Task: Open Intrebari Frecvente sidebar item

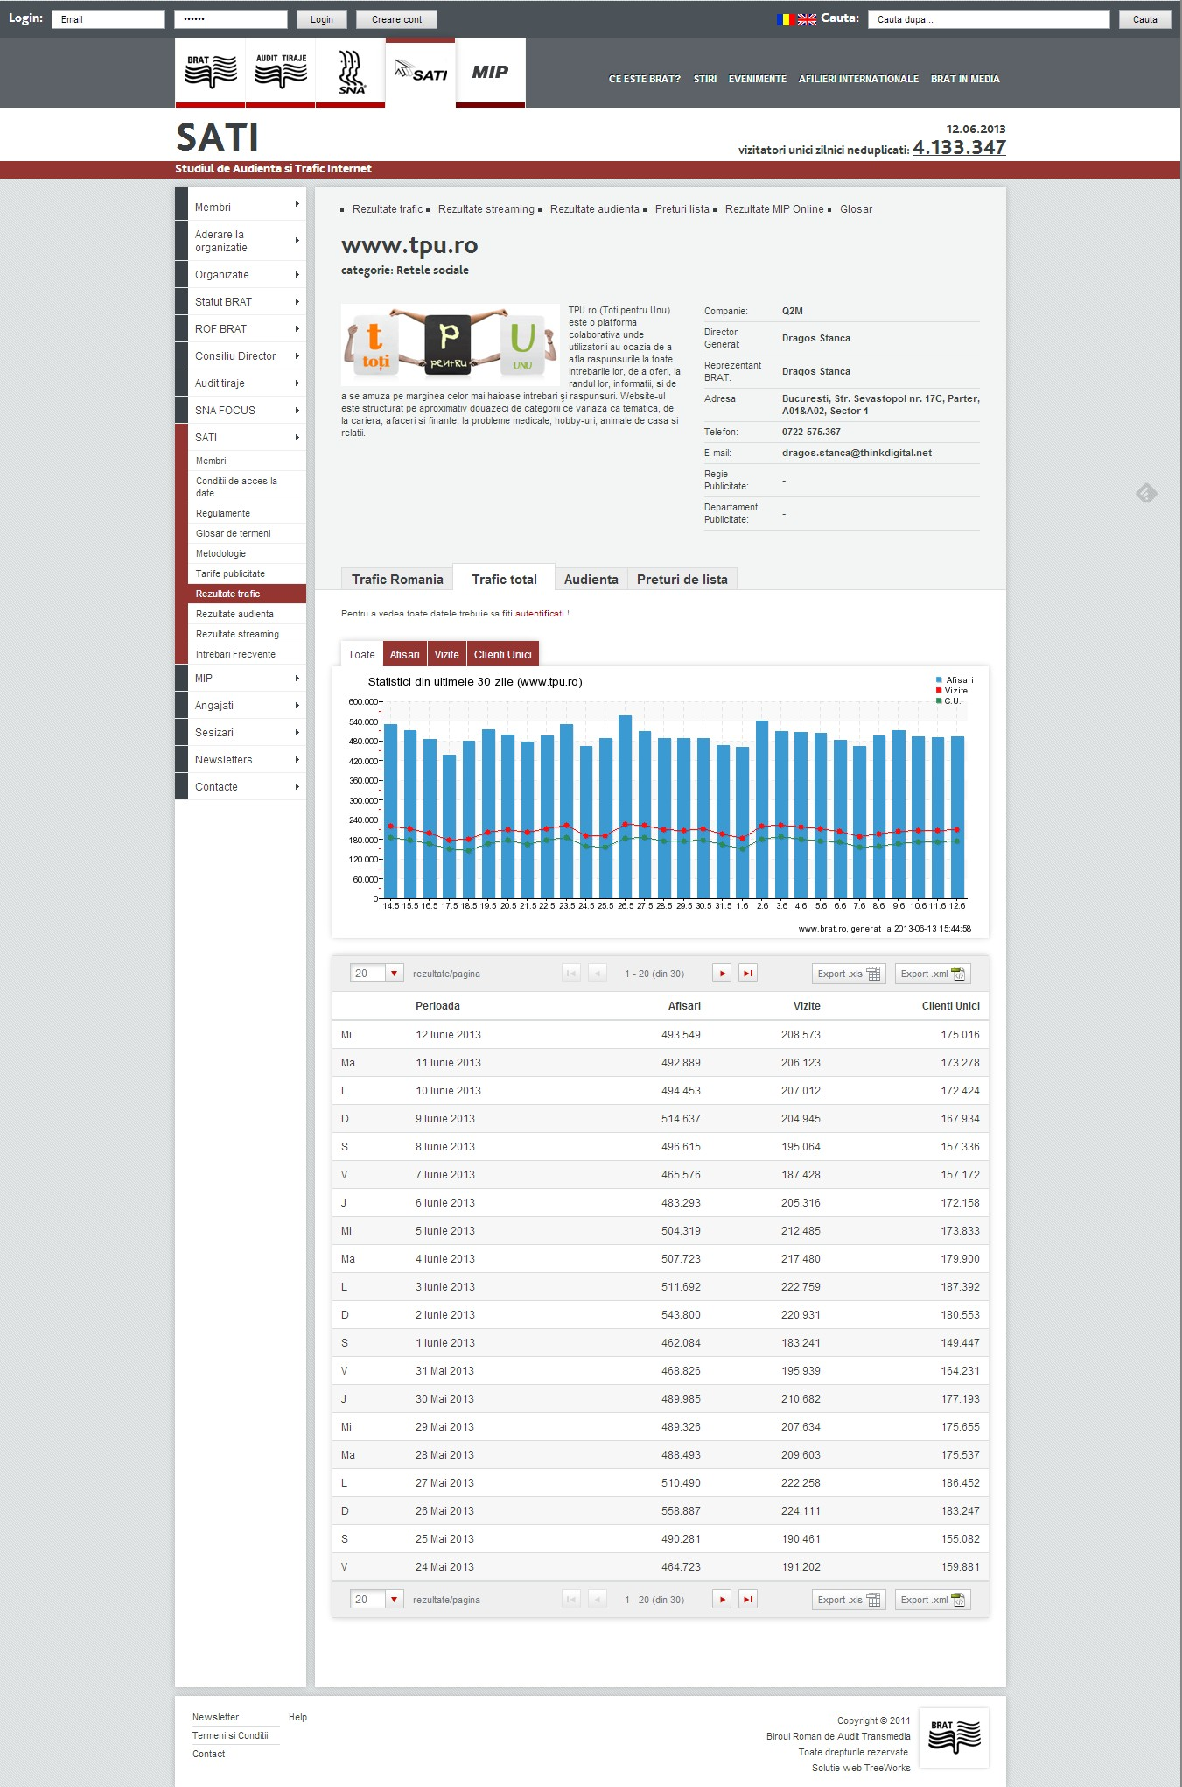Action: (x=247, y=654)
